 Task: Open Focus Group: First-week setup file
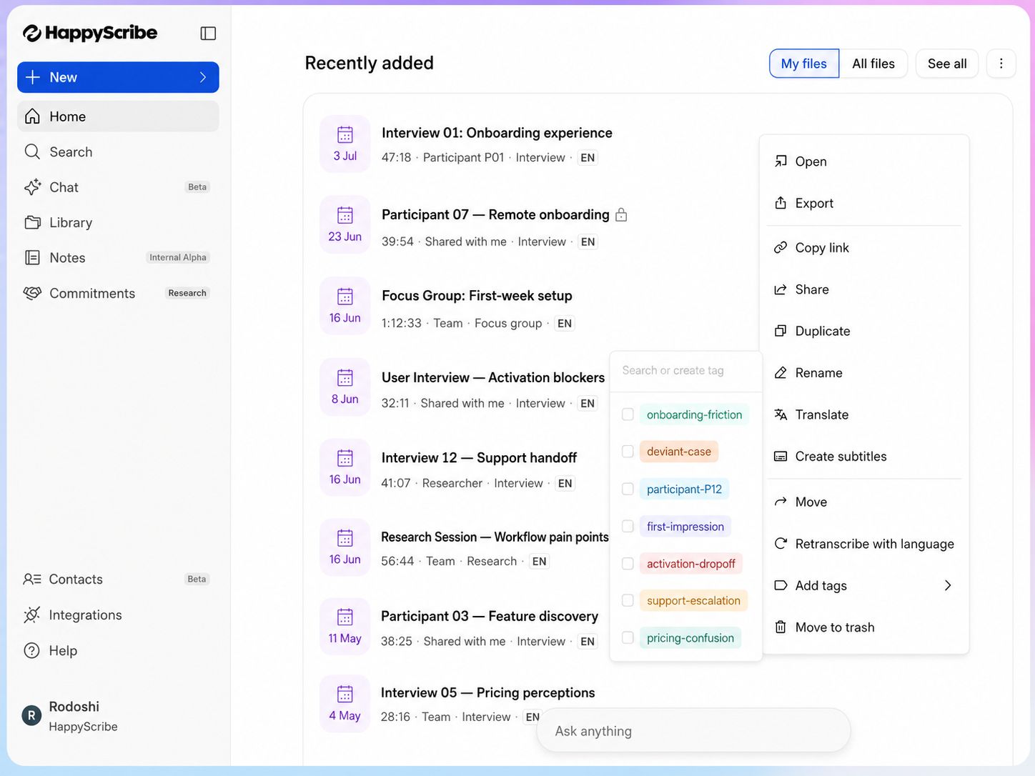[477, 296]
